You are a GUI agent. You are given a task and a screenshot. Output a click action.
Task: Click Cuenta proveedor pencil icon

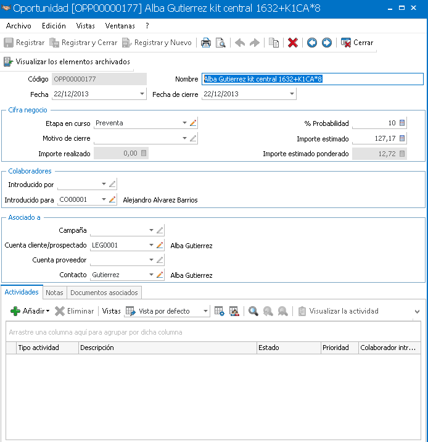pos(160,260)
